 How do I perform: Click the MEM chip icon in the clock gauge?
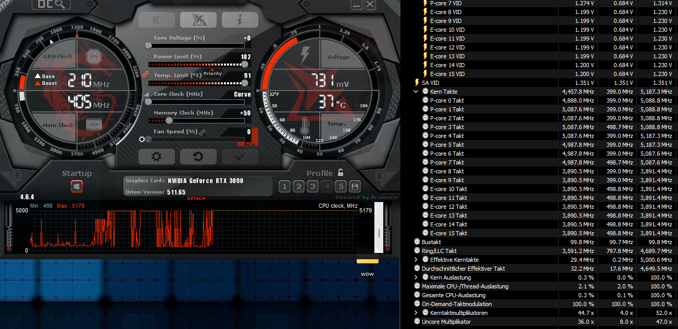click(x=94, y=124)
